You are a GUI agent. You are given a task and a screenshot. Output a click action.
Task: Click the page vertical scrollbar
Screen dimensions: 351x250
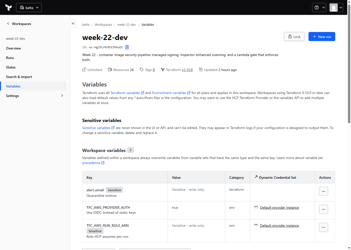349,64
